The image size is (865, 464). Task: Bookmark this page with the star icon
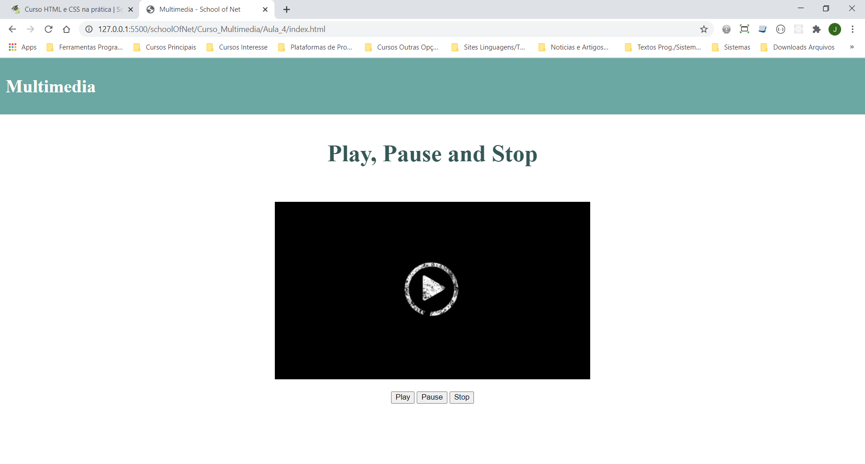click(704, 29)
